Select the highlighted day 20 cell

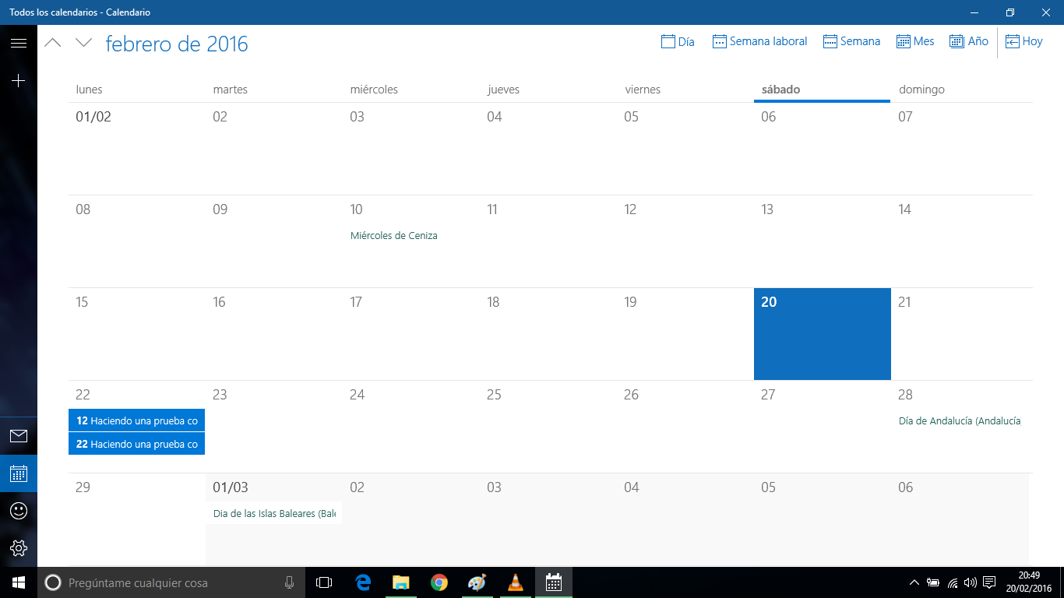coord(822,335)
